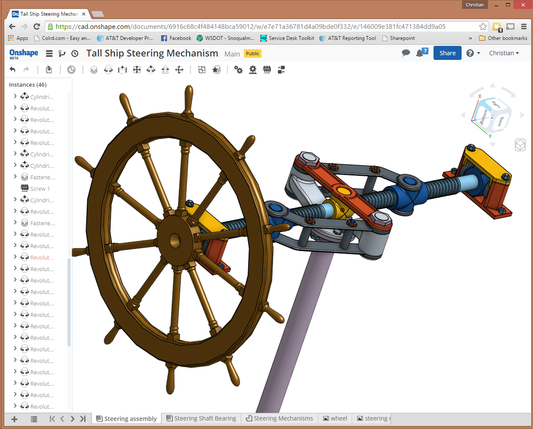
Task: Show hidden bookmarks with » chevron
Action: coord(470,38)
